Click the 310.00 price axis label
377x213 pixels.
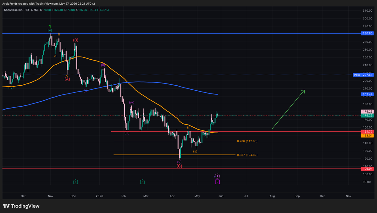point(367,11)
